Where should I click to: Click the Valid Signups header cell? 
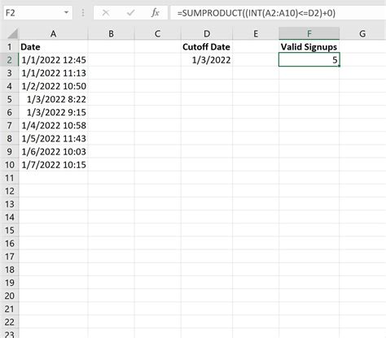(x=309, y=47)
